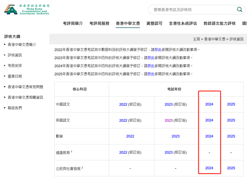Open 英國語文 2022 (修訂版) syllabus

point(123,120)
